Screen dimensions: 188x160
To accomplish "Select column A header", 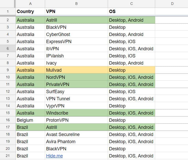I will tap(30, 4).
